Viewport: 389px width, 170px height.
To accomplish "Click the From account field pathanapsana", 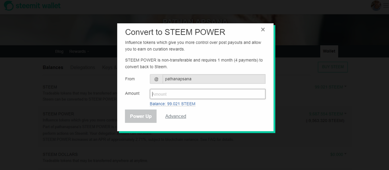I will [214, 79].
